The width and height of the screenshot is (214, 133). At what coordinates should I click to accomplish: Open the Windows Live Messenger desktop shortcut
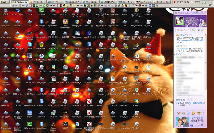30,35
